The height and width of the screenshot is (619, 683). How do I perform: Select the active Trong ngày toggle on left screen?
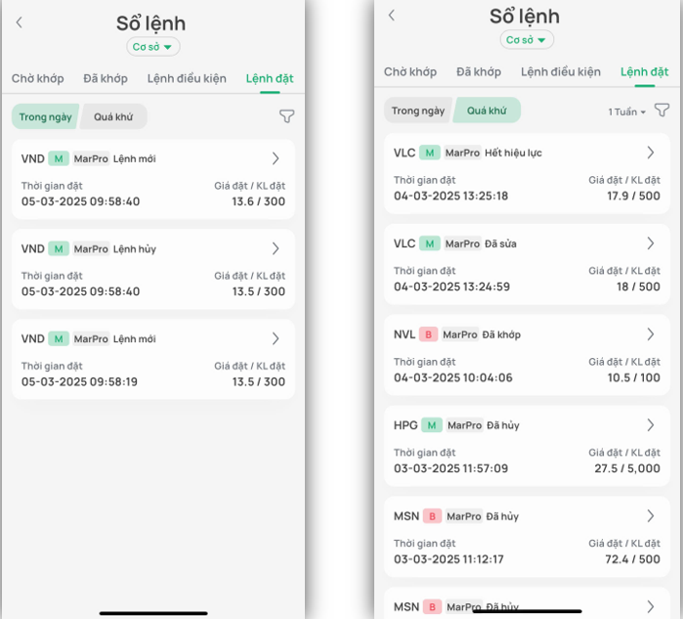pos(45,116)
